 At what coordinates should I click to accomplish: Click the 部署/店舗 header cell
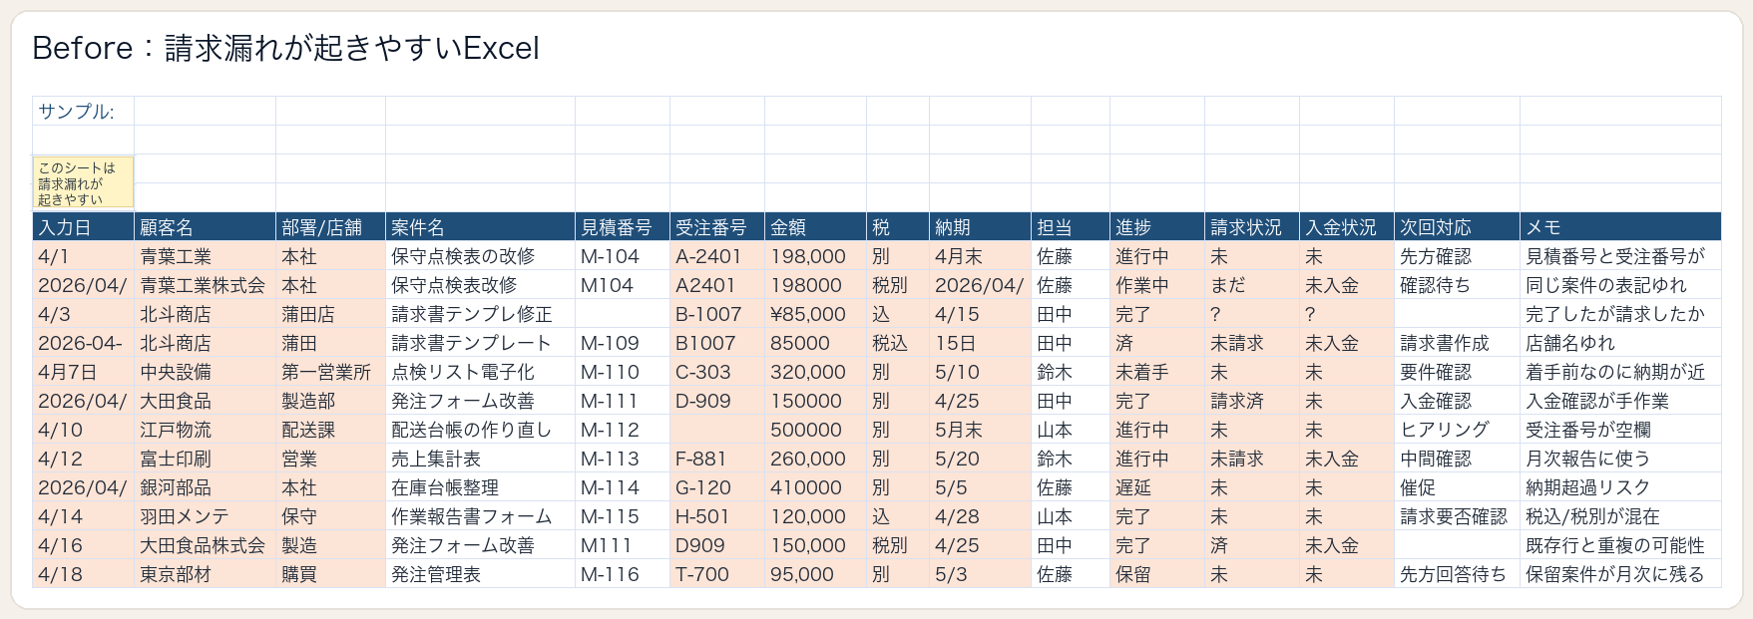point(330,227)
